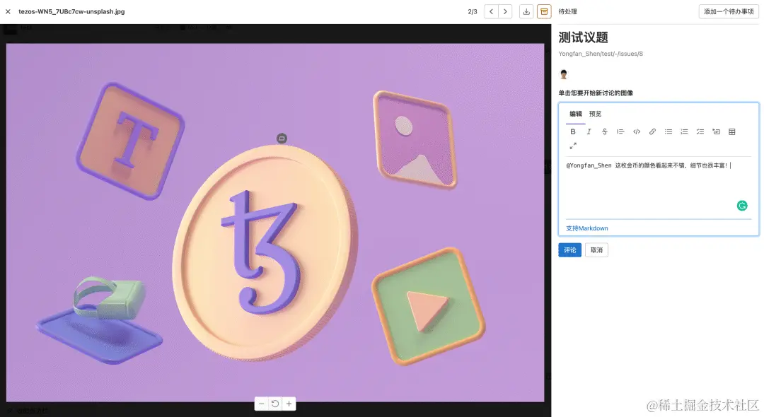The height and width of the screenshot is (417, 764).
Task: Insert a blockquote
Action: tap(620, 132)
